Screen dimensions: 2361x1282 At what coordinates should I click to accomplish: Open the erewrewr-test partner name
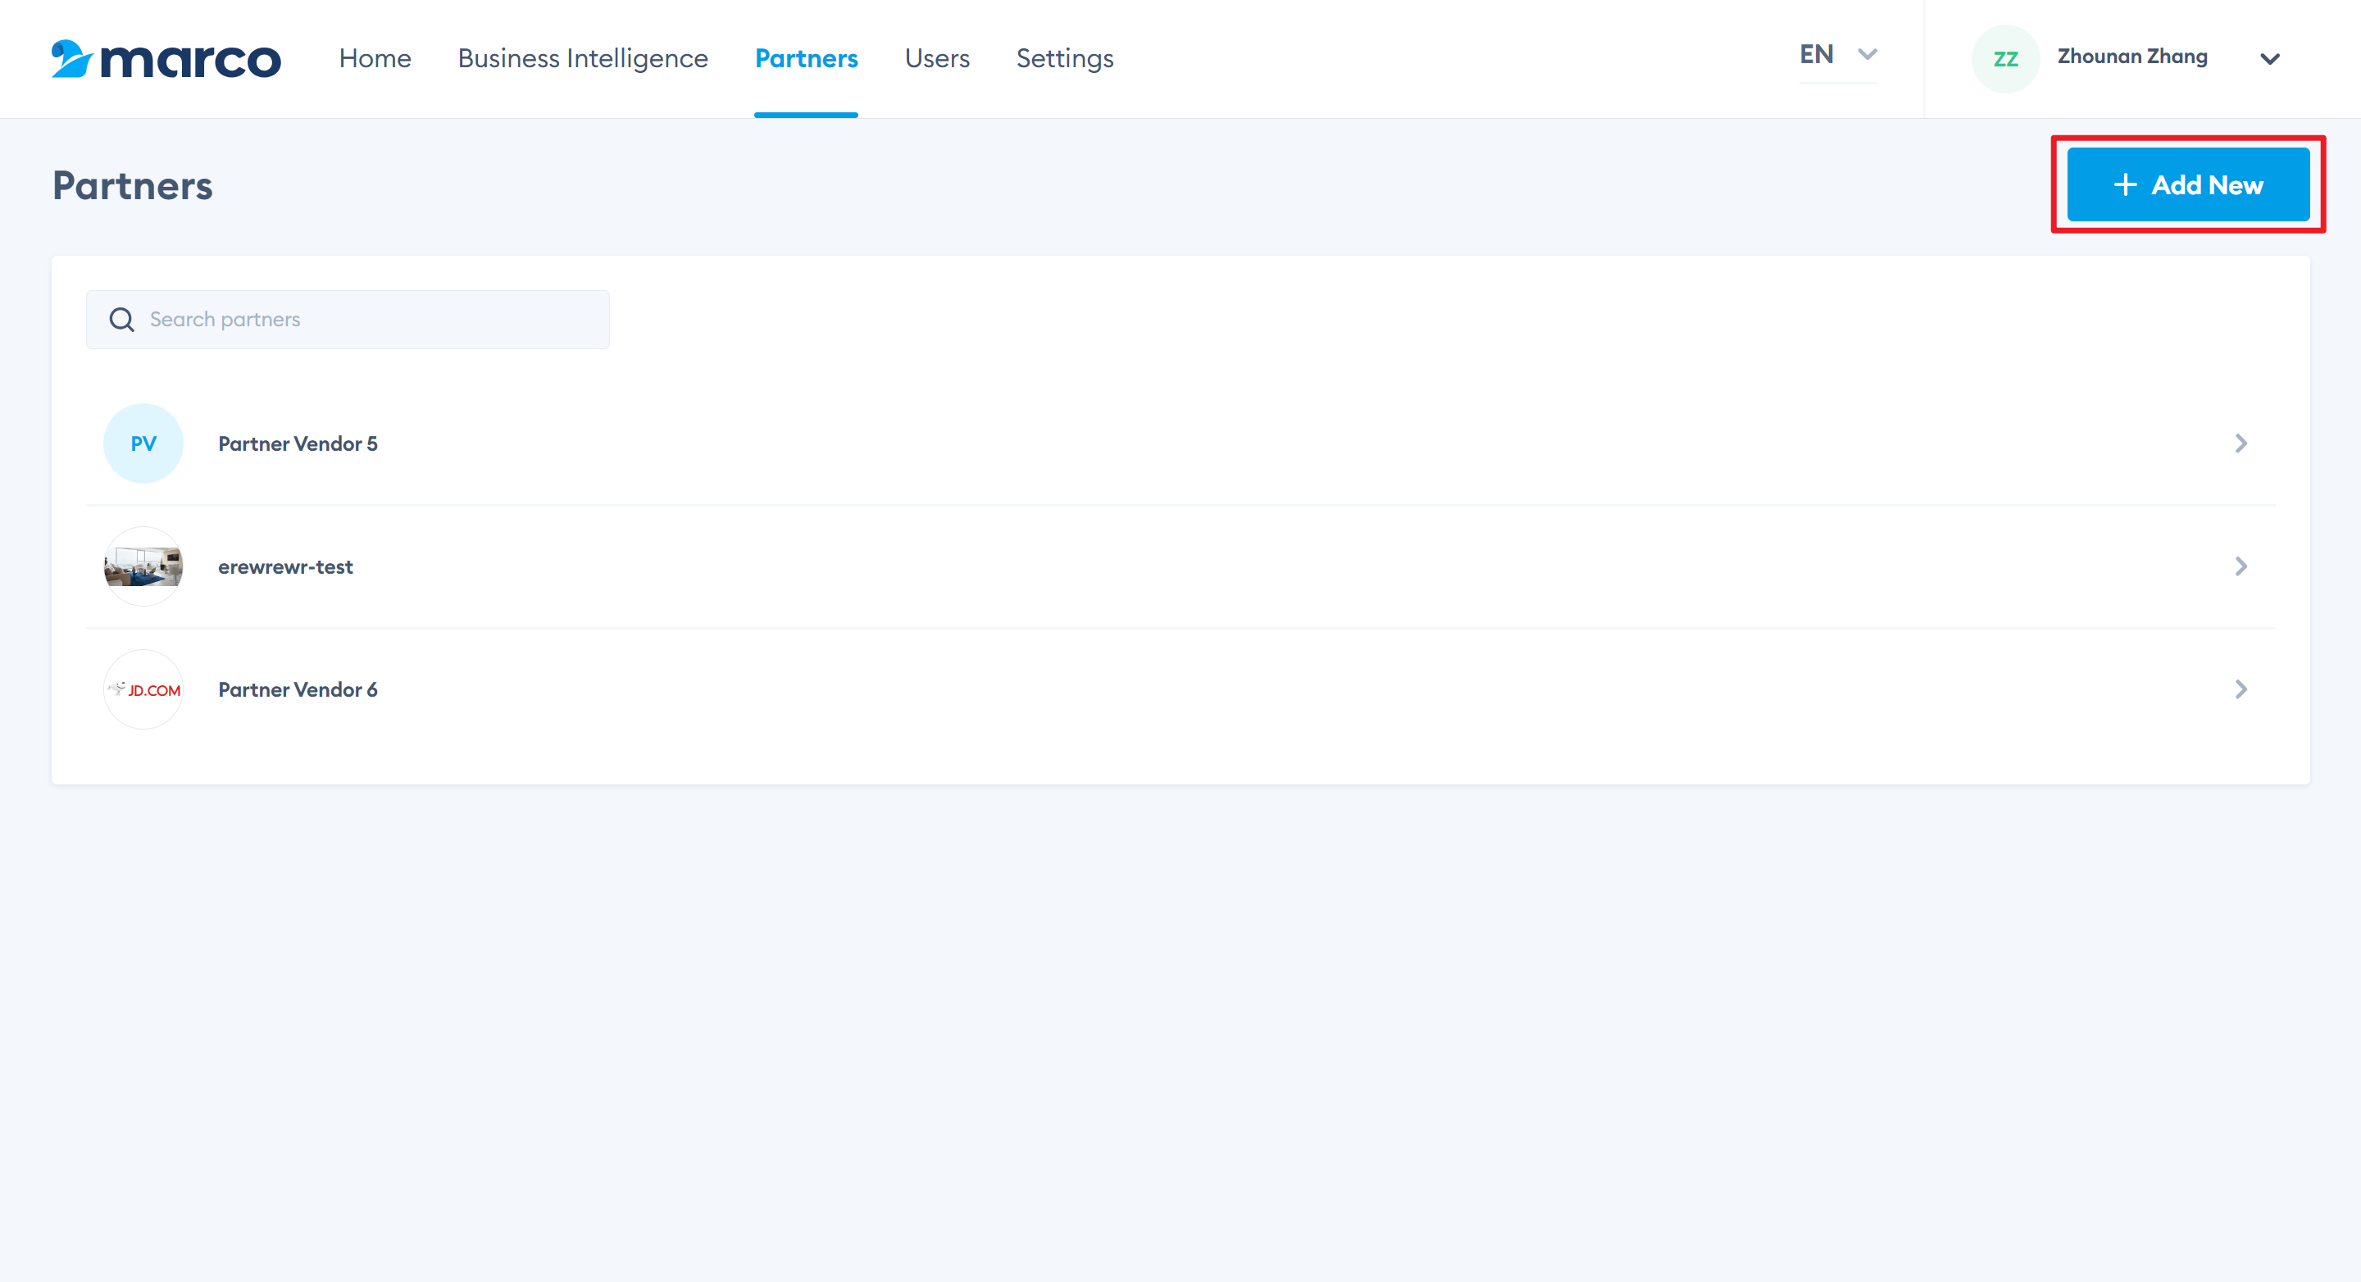[285, 566]
